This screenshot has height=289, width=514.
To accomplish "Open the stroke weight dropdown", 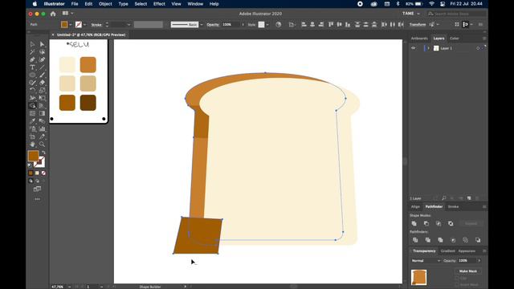I will coord(128,25).
